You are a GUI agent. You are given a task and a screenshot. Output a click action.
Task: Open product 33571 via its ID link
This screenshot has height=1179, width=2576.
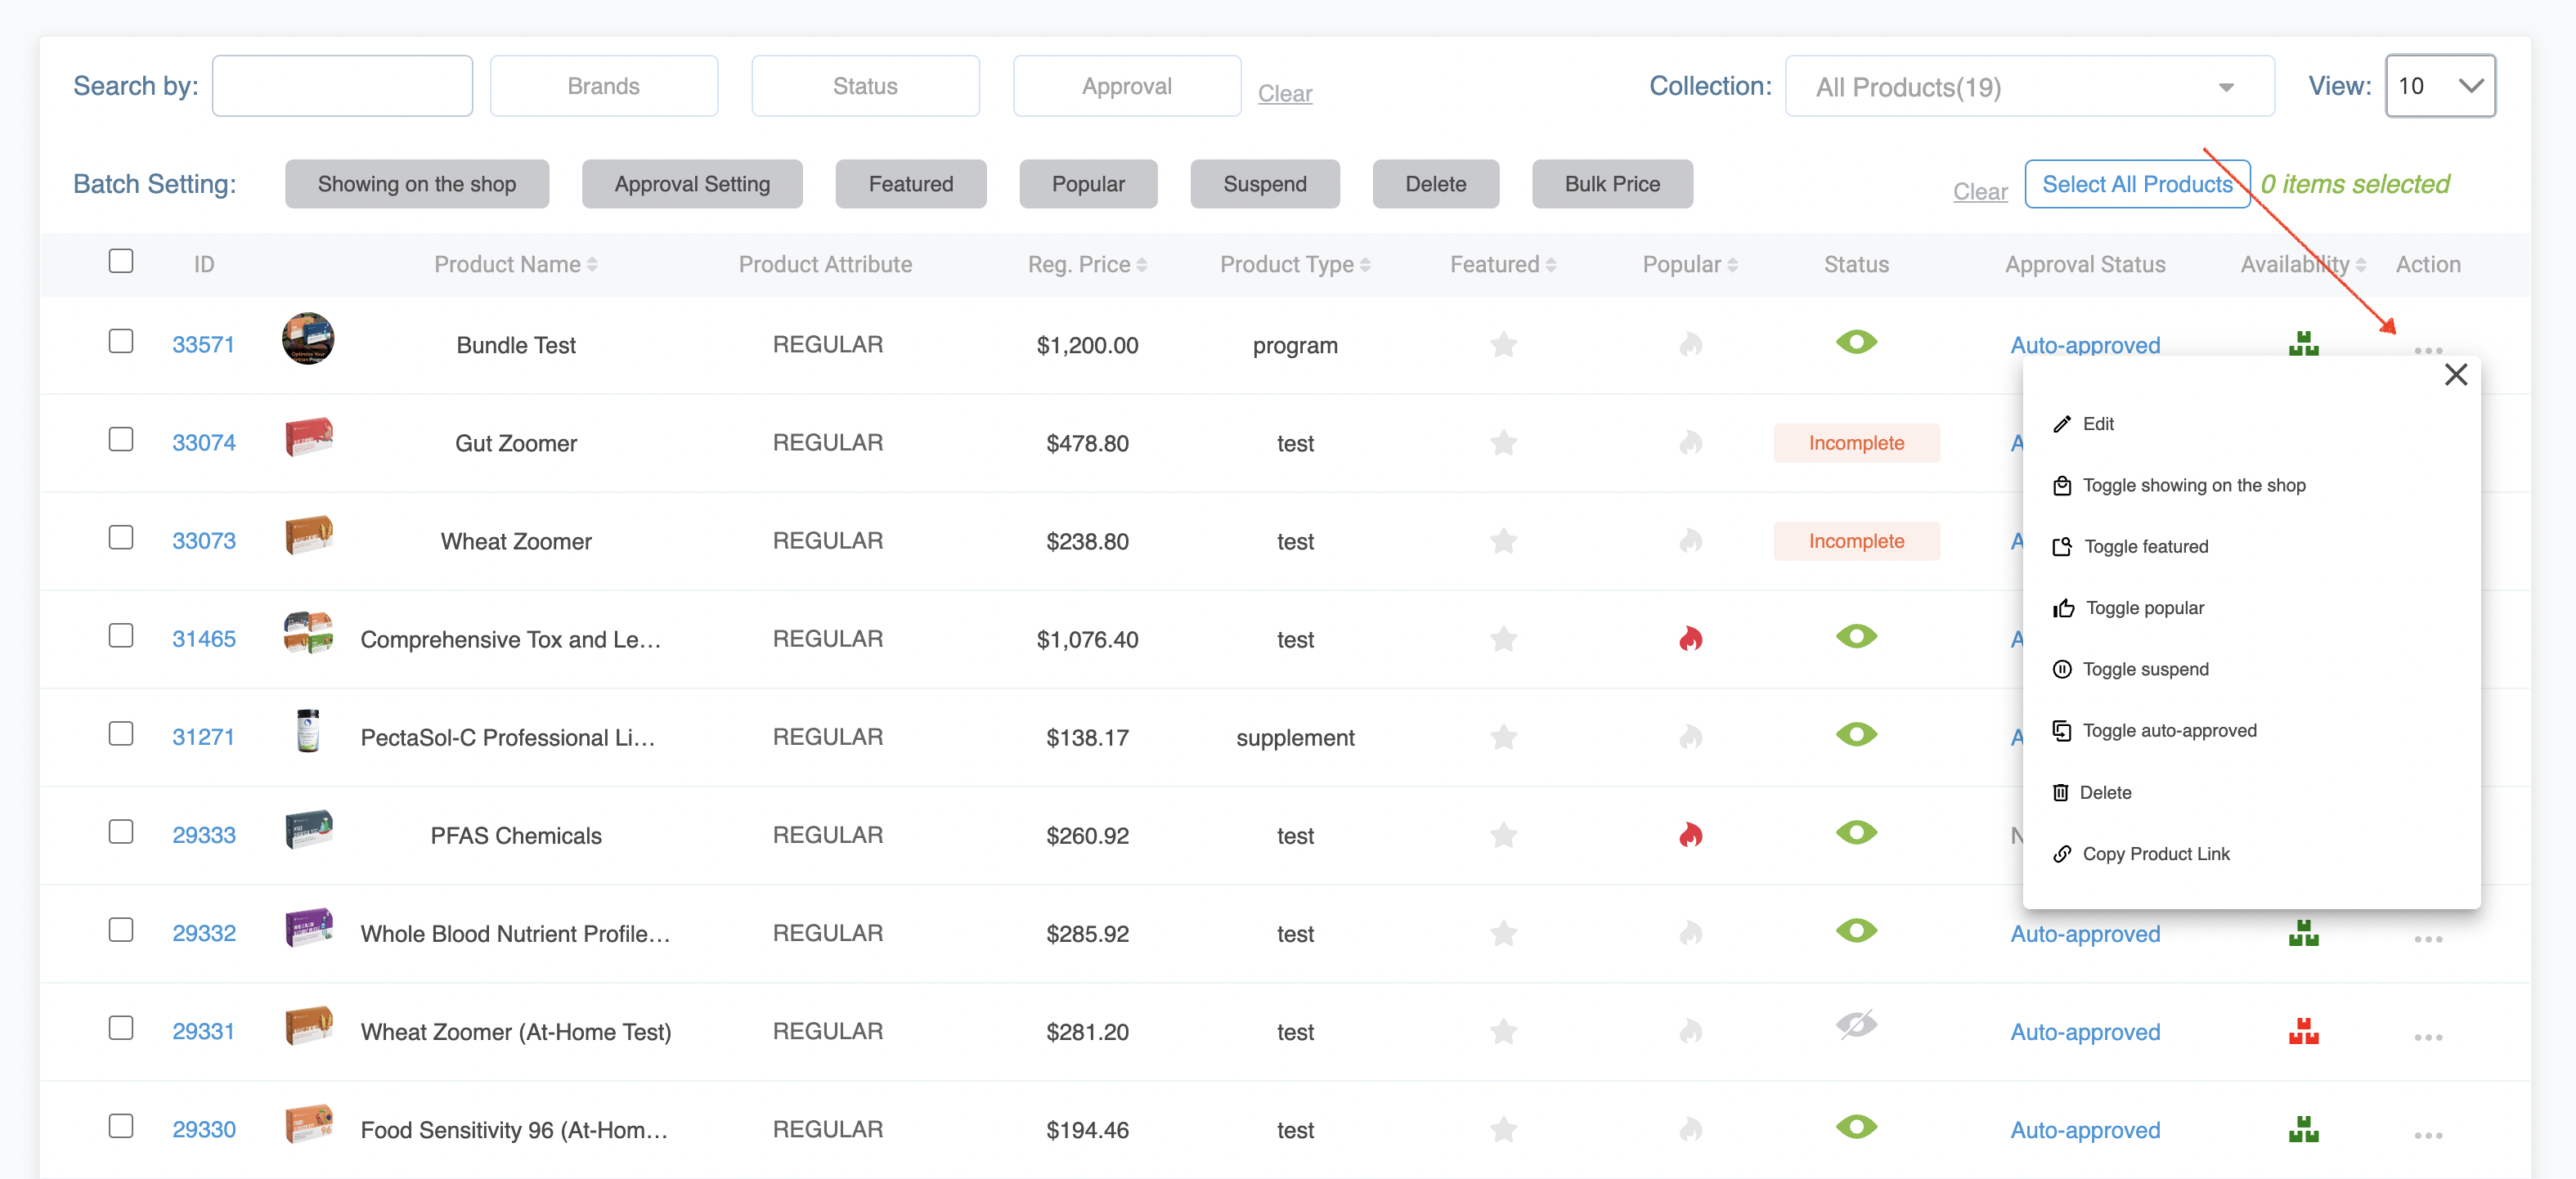(x=204, y=343)
